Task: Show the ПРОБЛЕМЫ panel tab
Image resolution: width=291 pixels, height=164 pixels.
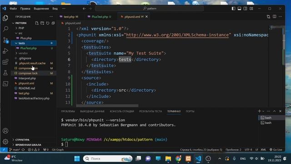Action: (68, 111)
